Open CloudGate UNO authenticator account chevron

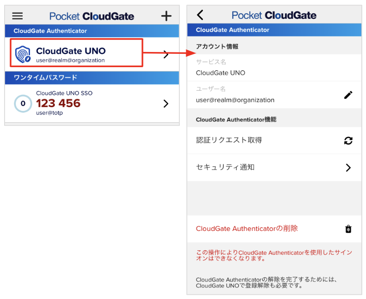(x=166, y=54)
